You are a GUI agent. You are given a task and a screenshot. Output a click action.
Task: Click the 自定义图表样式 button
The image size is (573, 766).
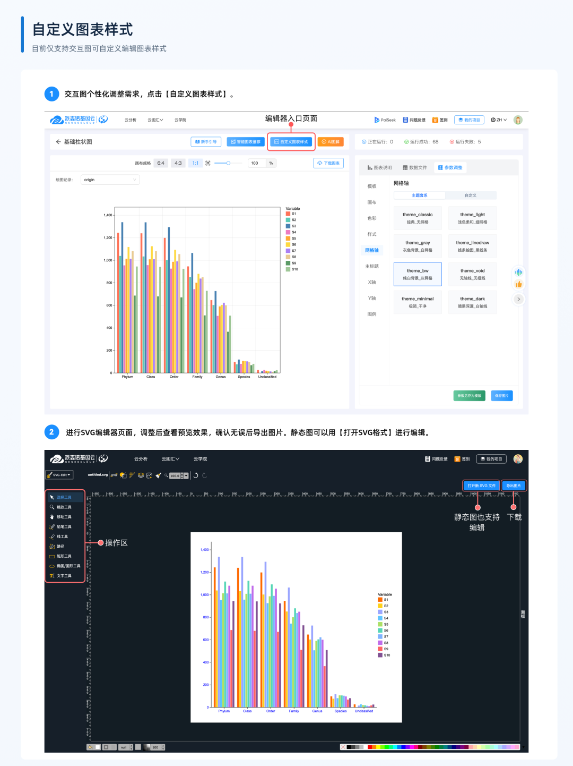coord(291,142)
